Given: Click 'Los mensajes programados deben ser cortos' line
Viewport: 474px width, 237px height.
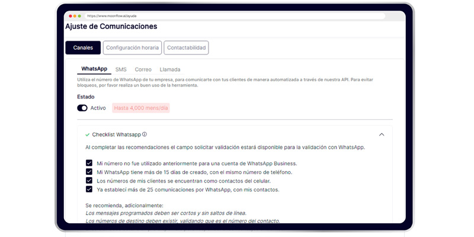Looking at the screenshot, I should pos(166,213).
